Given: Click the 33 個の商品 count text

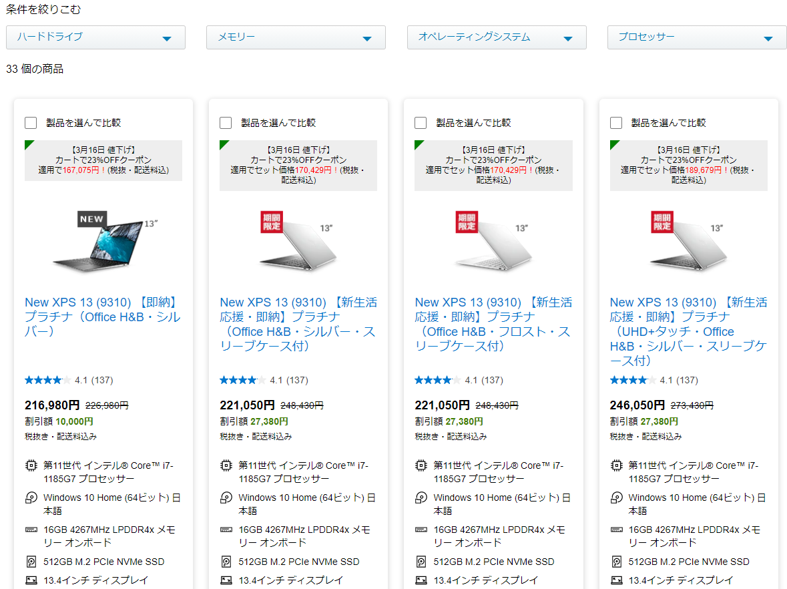Looking at the screenshot, I should pyautogui.click(x=35, y=69).
